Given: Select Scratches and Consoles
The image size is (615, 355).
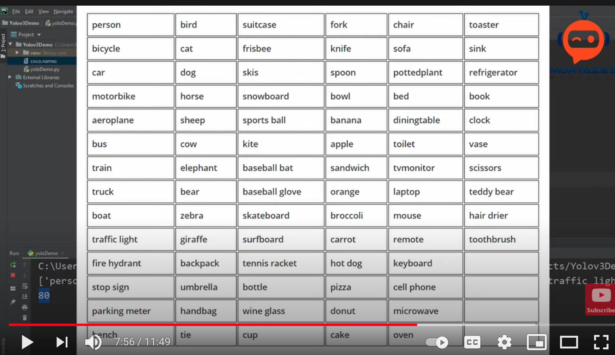Looking at the screenshot, I should [x=45, y=86].
